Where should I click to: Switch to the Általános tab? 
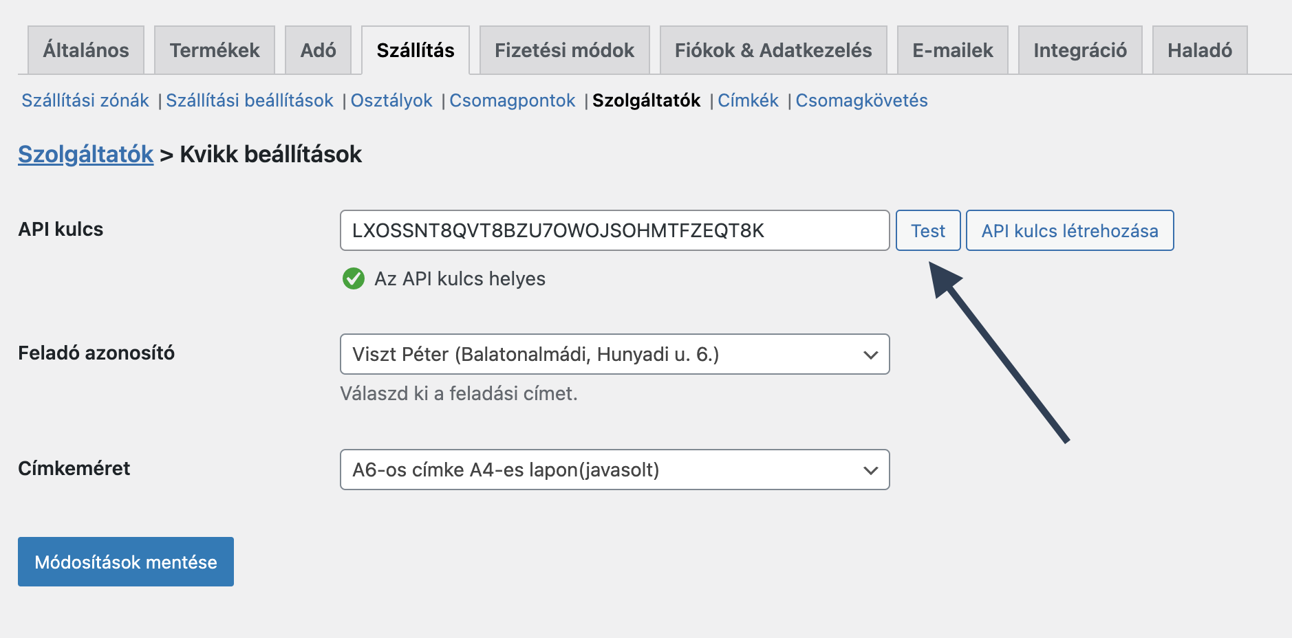86,50
